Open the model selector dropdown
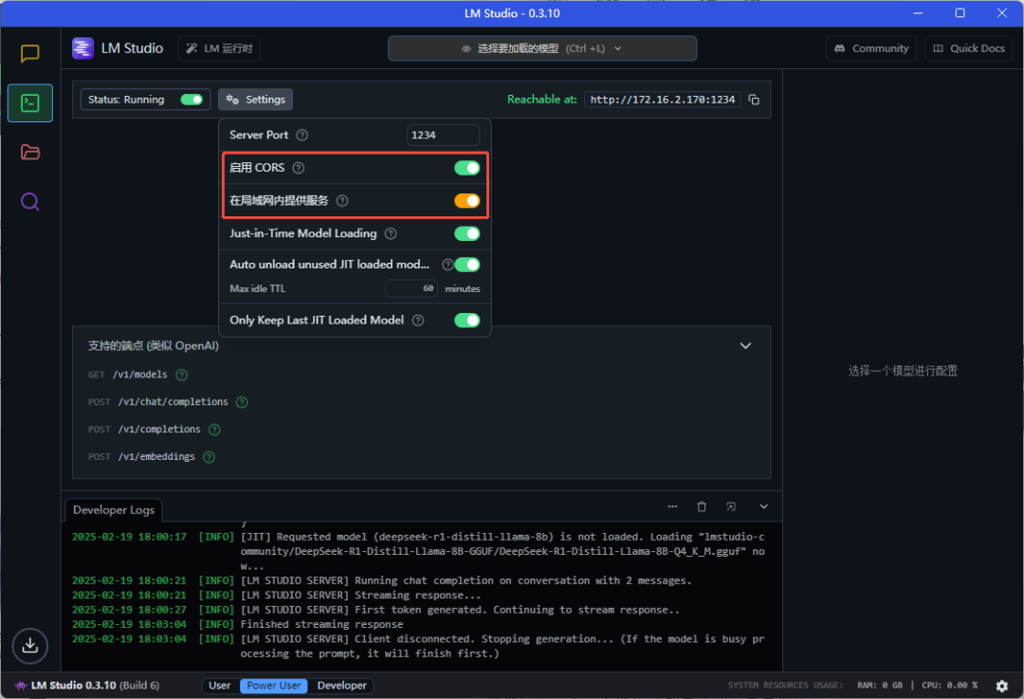This screenshot has height=699, width=1024. (542, 48)
